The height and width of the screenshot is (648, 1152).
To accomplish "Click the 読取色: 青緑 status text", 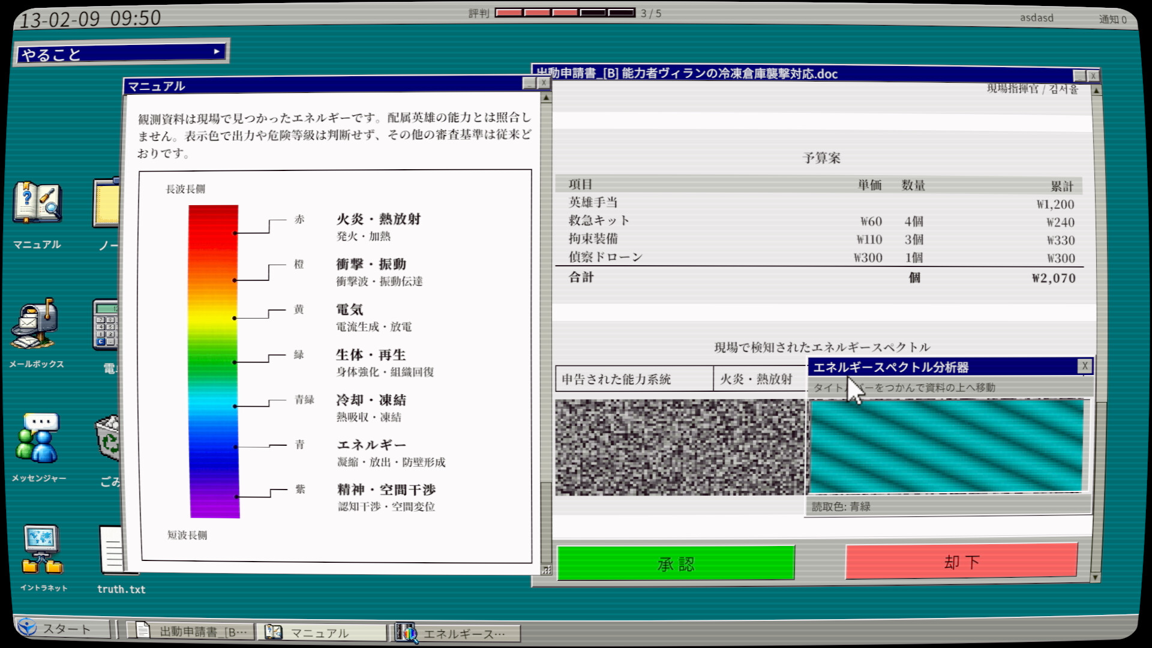I will pyautogui.click(x=841, y=506).
